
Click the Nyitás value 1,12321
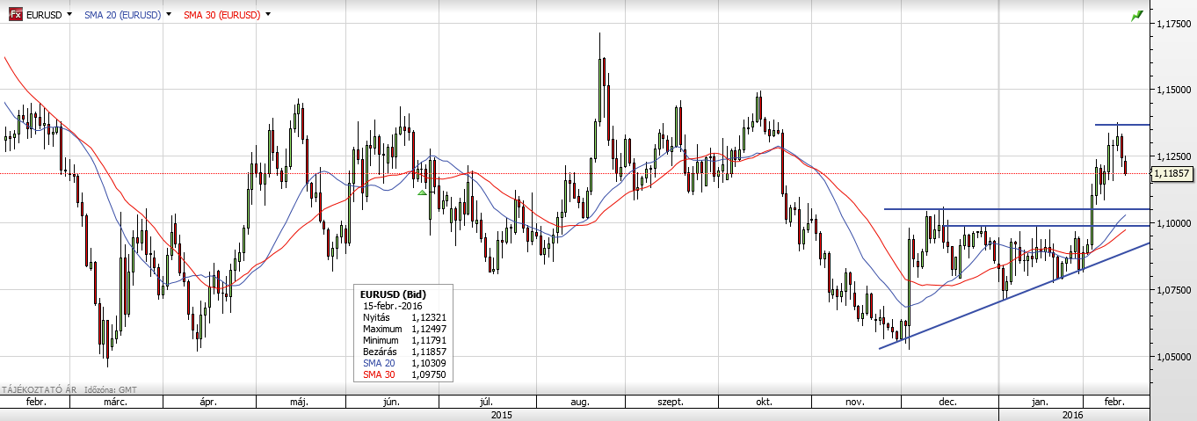pos(430,316)
